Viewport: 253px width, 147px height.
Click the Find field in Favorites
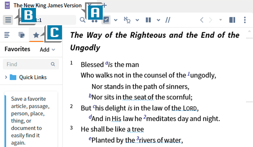31,64
